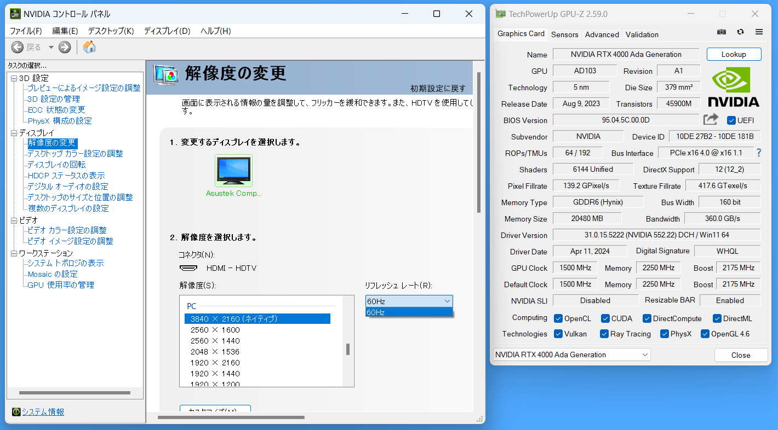This screenshot has height=430, width=778.
Task: Open the ヘルプ(H) menu
Action: coord(216,31)
